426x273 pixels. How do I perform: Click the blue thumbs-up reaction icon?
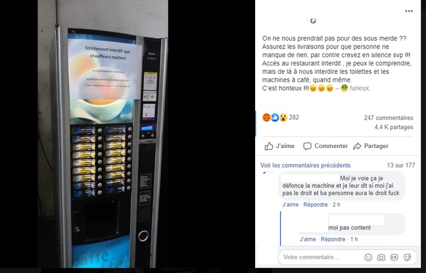[275, 118]
